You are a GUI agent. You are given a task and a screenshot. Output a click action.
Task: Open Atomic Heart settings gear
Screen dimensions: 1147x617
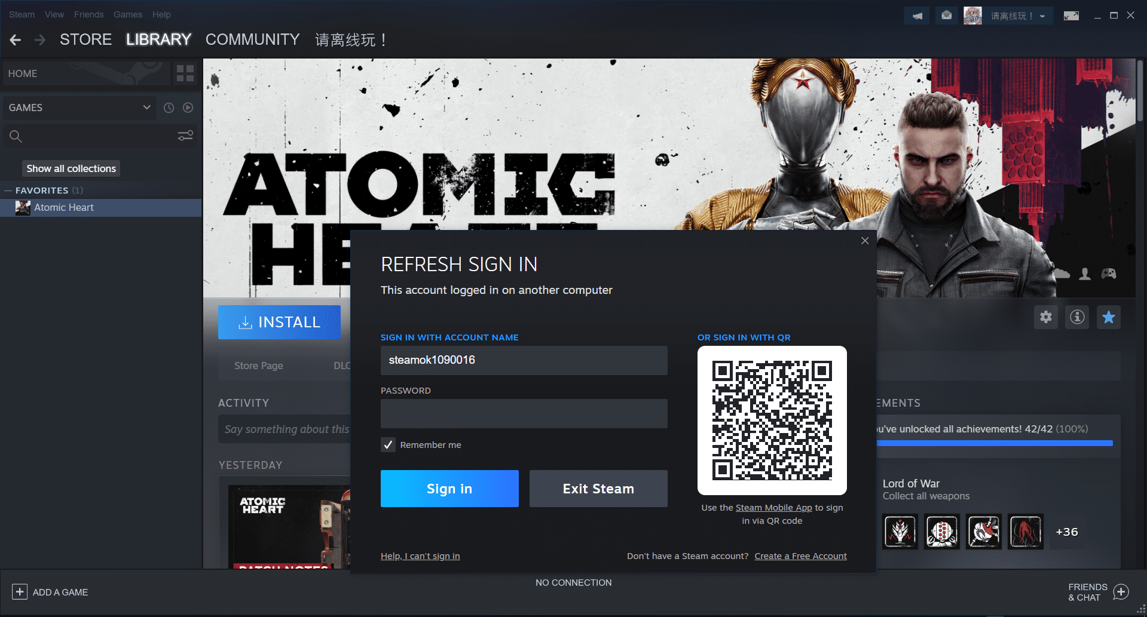point(1046,317)
